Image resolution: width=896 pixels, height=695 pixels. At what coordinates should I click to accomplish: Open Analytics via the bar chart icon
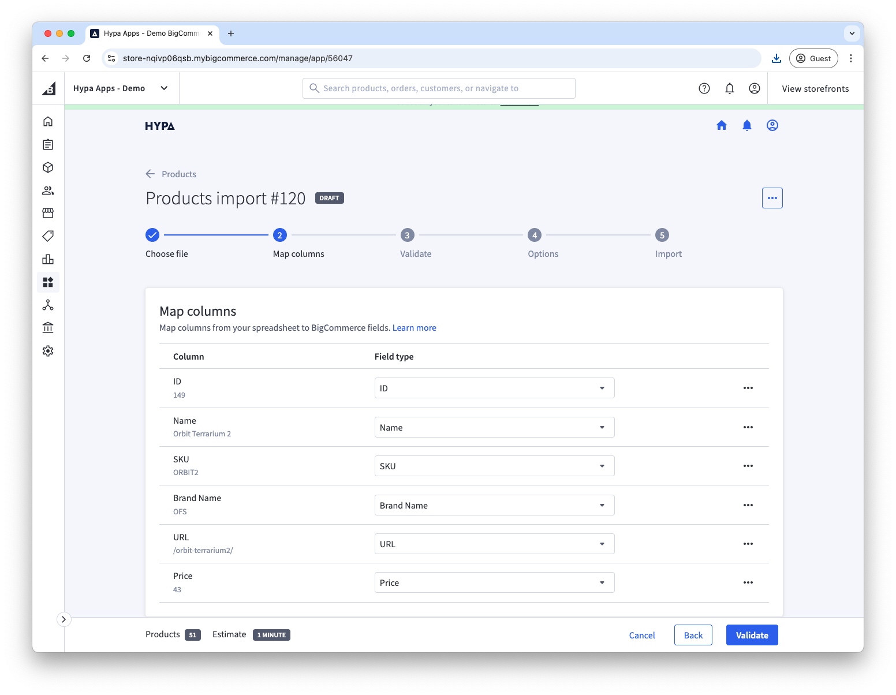pyautogui.click(x=48, y=259)
